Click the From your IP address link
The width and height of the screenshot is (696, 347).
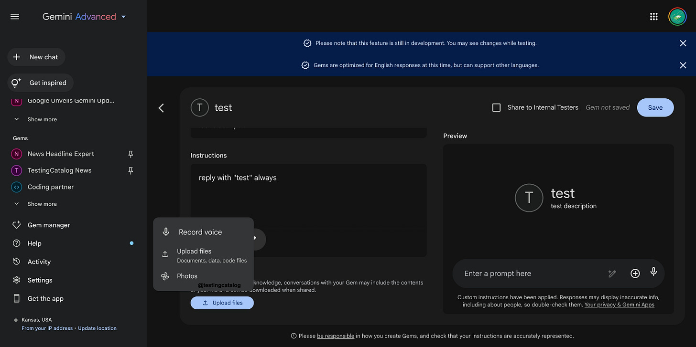click(47, 328)
